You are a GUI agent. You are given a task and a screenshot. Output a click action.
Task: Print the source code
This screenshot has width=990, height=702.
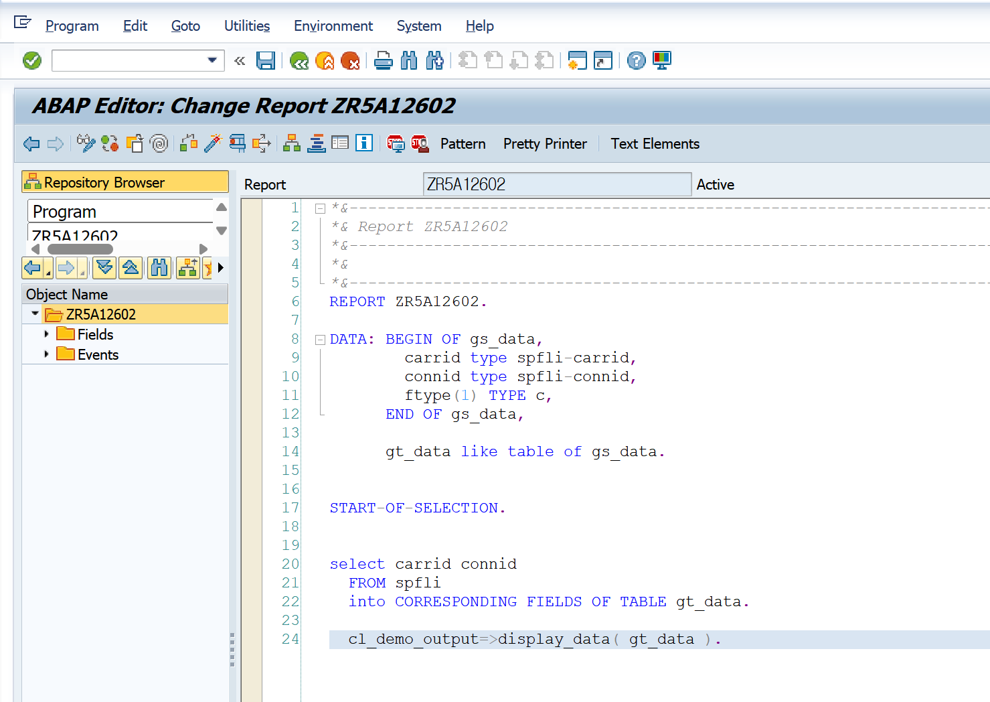point(383,60)
